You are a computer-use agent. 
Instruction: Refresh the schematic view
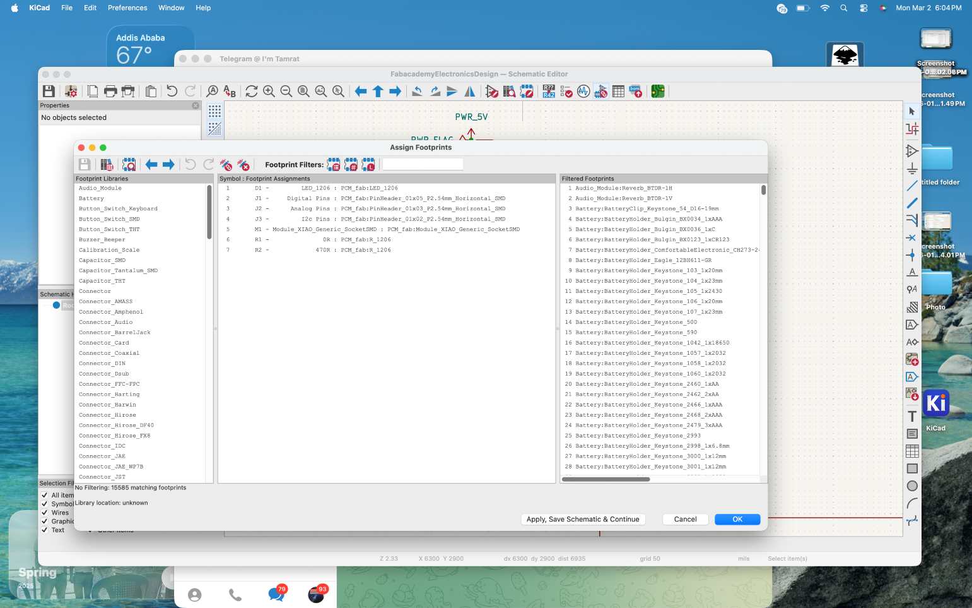tap(252, 92)
